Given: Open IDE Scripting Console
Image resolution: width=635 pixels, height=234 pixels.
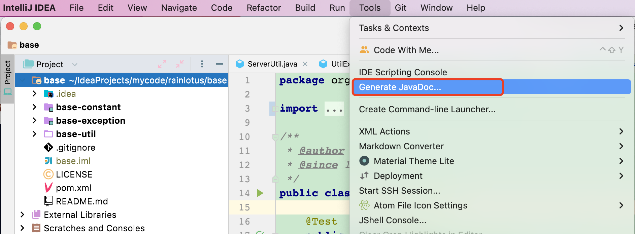Looking at the screenshot, I should (492, 72).
